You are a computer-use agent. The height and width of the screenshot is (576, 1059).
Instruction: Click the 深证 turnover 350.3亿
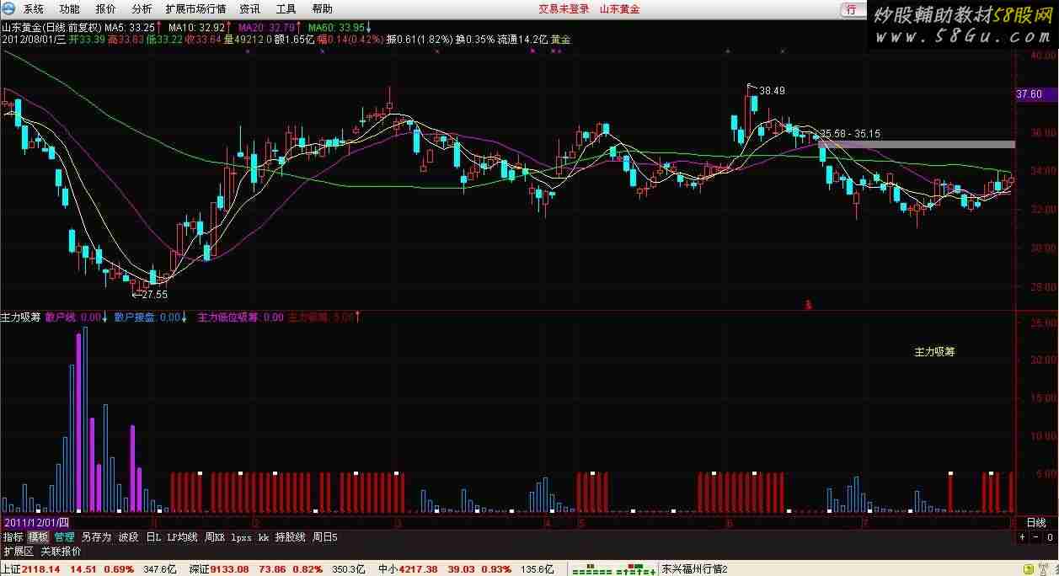tap(349, 569)
